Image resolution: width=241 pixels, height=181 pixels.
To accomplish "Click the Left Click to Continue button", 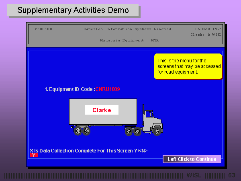I will point(192,159).
